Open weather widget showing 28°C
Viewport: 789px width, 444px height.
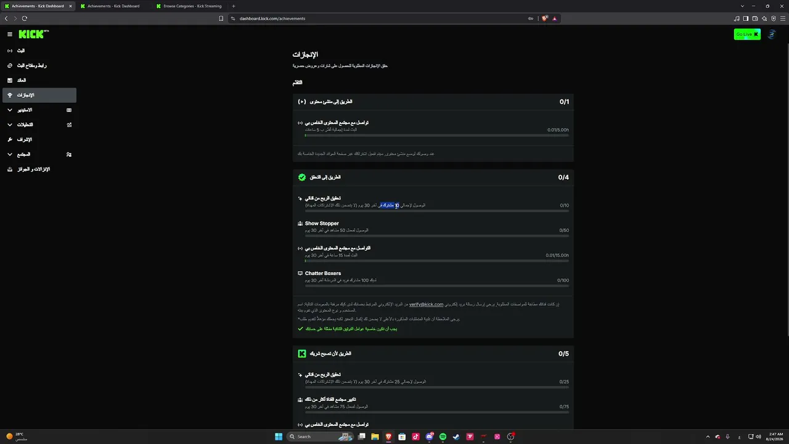tap(17, 437)
